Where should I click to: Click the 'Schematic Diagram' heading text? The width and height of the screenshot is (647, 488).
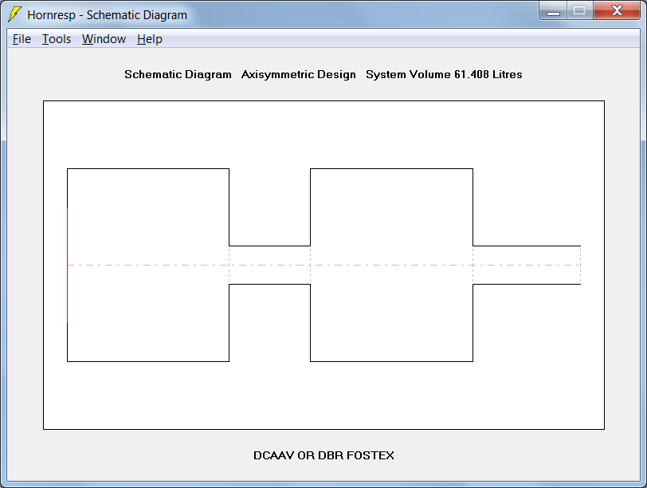click(178, 74)
